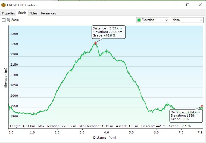206x143 pixels.
Task: Go to the References tab
Action: point(48,13)
